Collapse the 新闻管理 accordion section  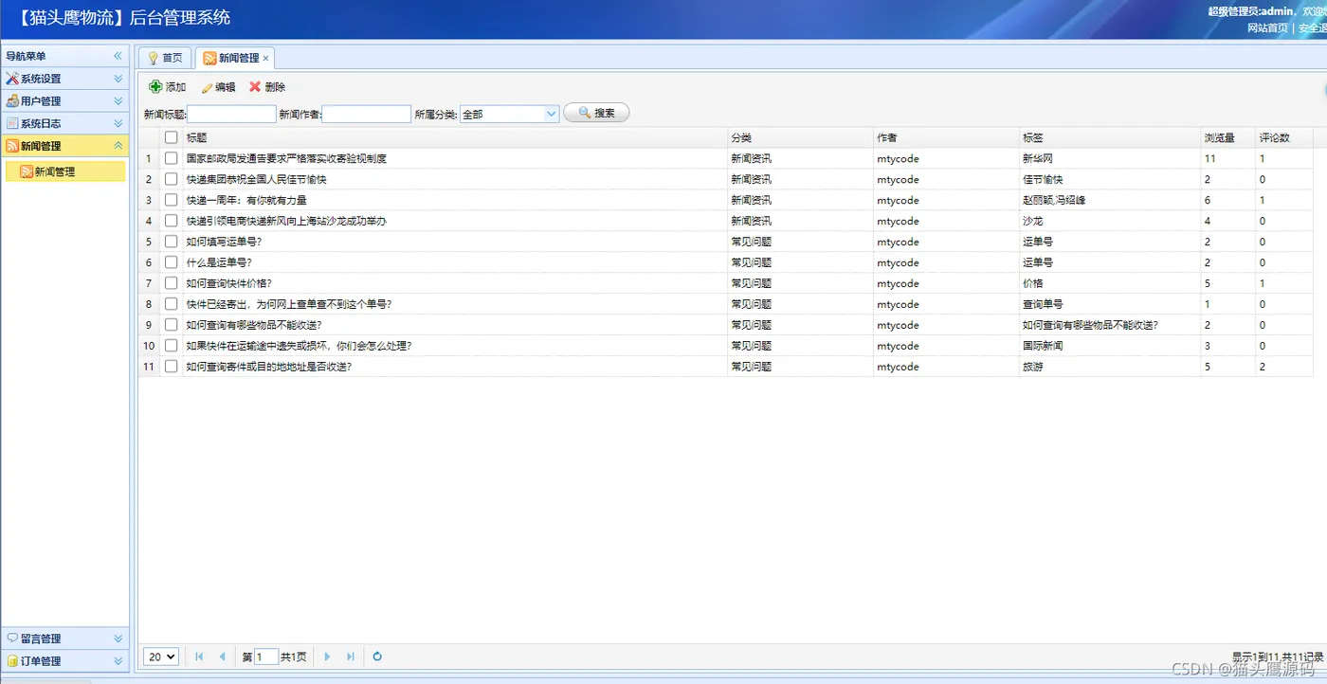tap(118, 146)
